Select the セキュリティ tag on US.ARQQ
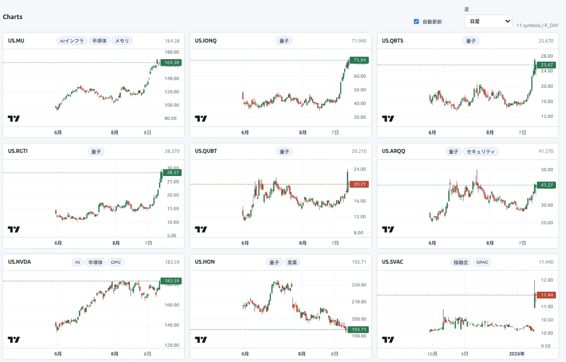 pos(481,151)
